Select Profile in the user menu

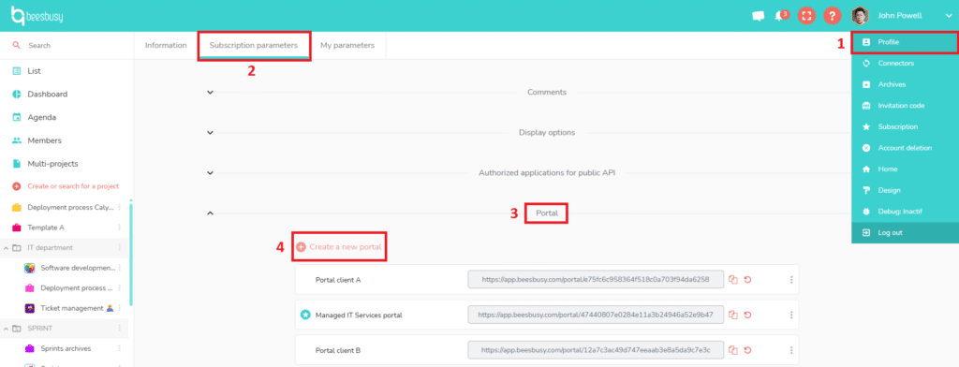pos(905,42)
